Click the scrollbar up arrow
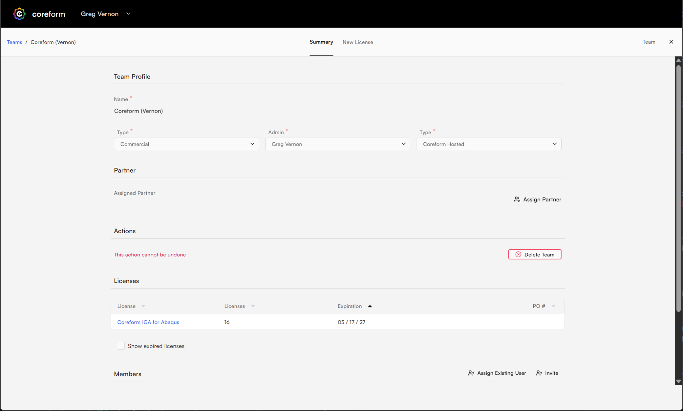 (x=678, y=60)
